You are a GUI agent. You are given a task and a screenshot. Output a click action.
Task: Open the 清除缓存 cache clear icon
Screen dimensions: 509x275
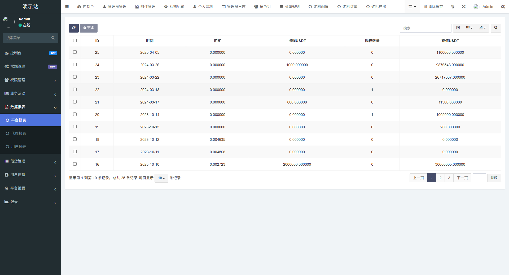click(433, 6)
